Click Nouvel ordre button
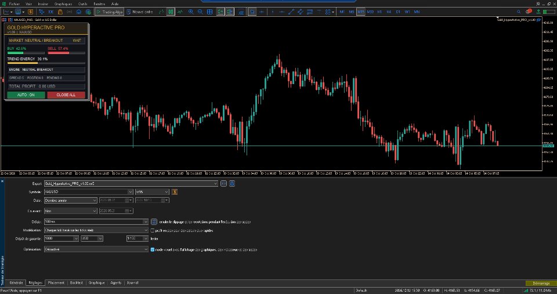The width and height of the screenshot is (557, 294). [x=140, y=12]
